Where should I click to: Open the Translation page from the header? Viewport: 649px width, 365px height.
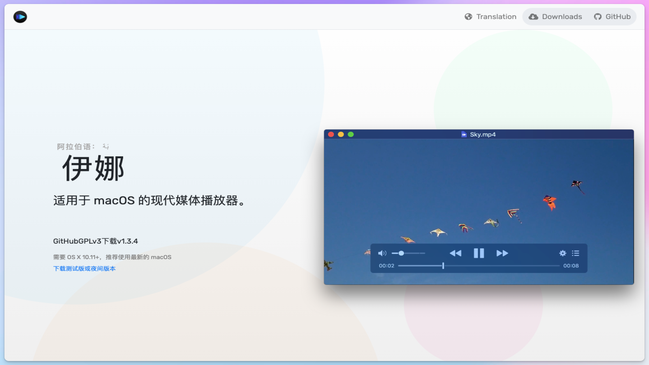coord(490,17)
